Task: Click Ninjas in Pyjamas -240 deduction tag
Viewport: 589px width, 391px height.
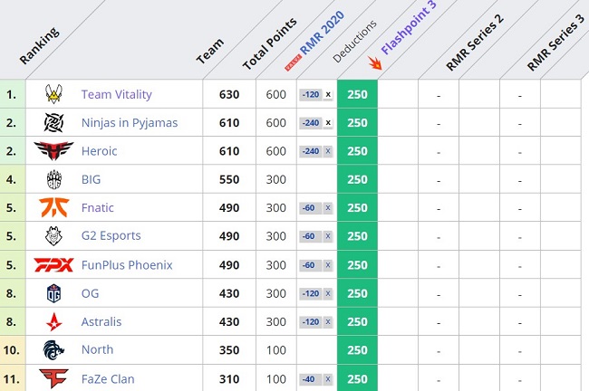Action: click(x=311, y=123)
